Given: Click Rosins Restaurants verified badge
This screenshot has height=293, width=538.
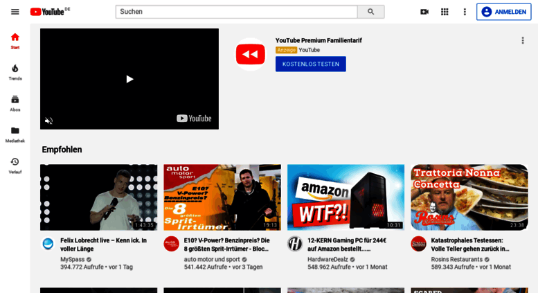Looking at the screenshot, I should tap(487, 260).
